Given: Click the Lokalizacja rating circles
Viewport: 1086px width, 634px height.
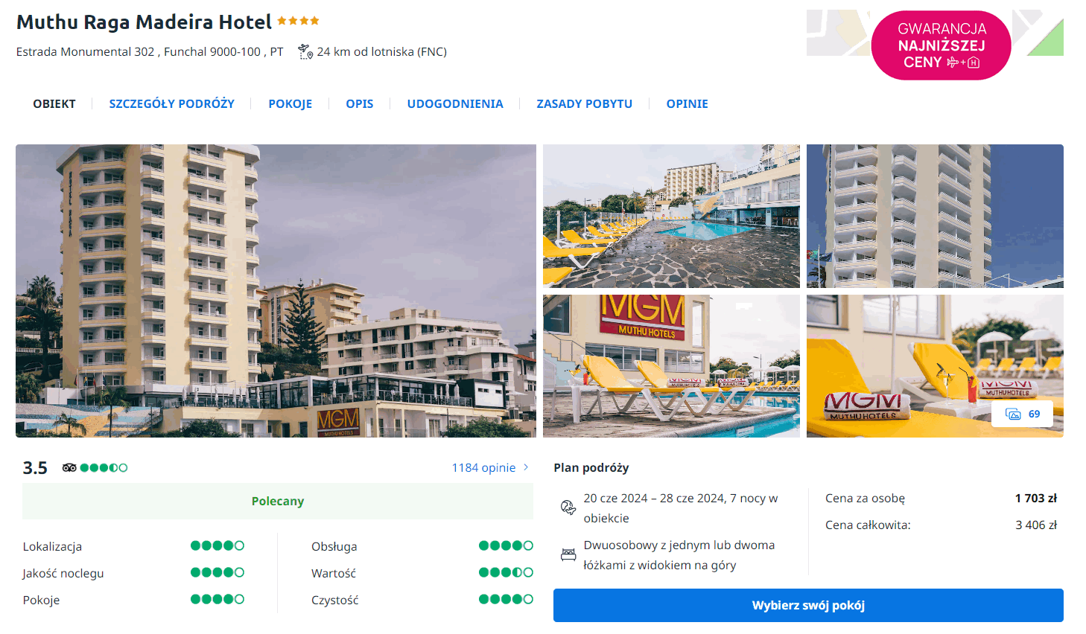Looking at the screenshot, I should (217, 545).
